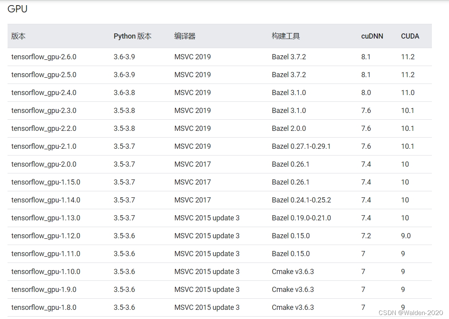Click the 编译器 column header

tap(185, 36)
